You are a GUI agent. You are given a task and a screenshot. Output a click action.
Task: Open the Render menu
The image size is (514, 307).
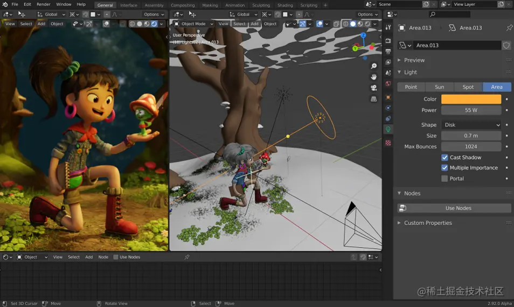43,4
